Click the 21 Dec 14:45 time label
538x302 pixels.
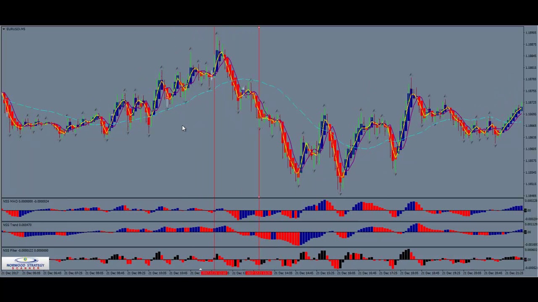pyautogui.click(x=304, y=273)
